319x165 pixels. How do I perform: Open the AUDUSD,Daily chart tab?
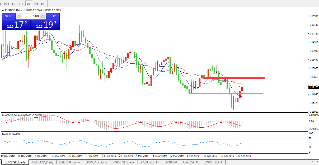point(42,162)
